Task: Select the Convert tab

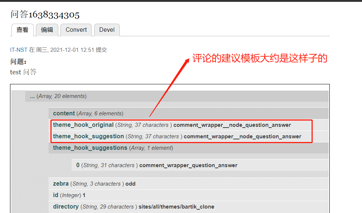Action: [x=76, y=30]
